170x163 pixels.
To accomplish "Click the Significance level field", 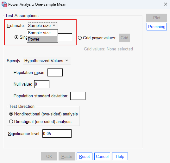I will pos(57,134).
